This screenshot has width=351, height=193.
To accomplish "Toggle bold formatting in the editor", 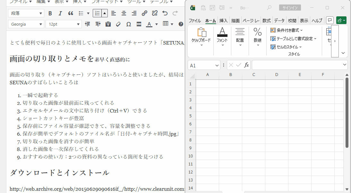I will [x=50, y=13].
